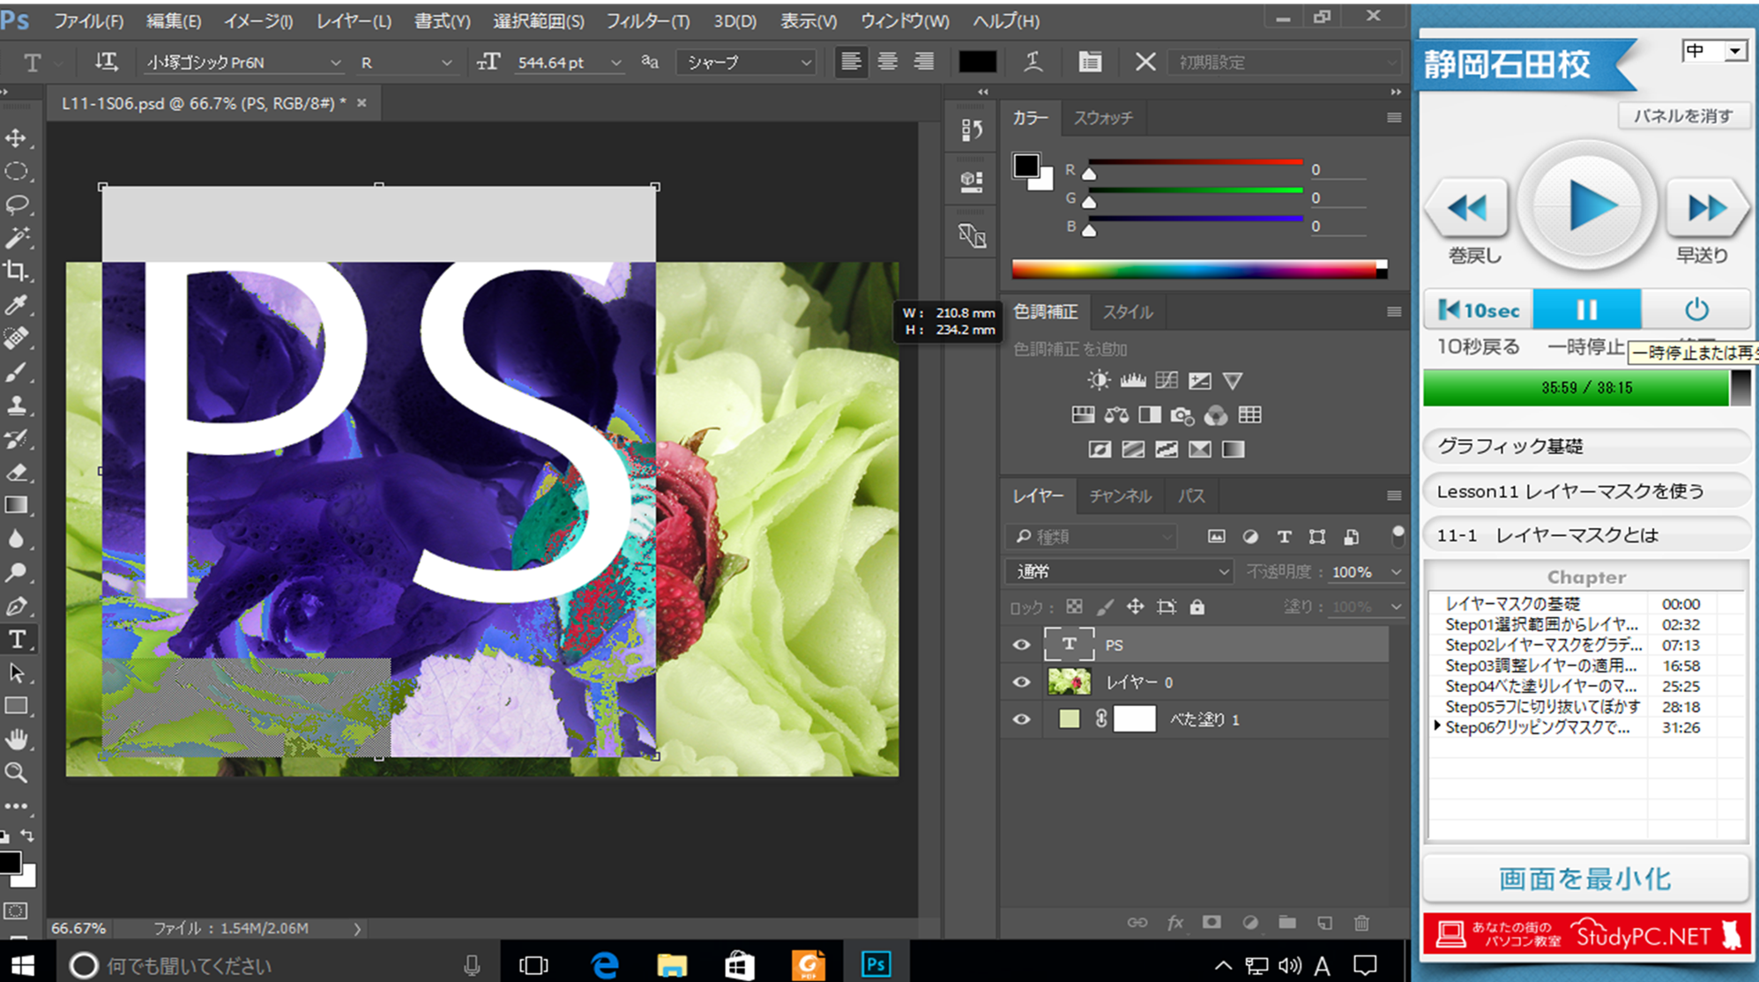Select the Lasso tool

16,205
